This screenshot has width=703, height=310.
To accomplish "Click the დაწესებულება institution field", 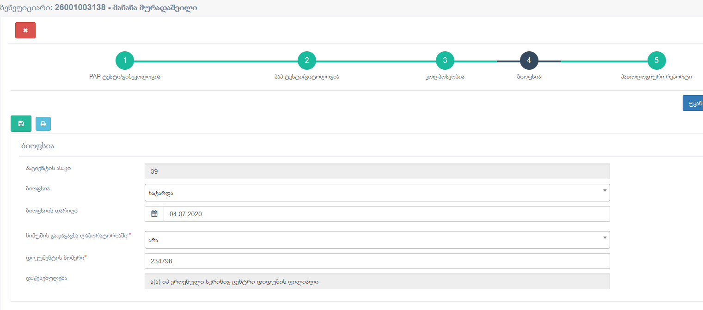I will point(377,281).
